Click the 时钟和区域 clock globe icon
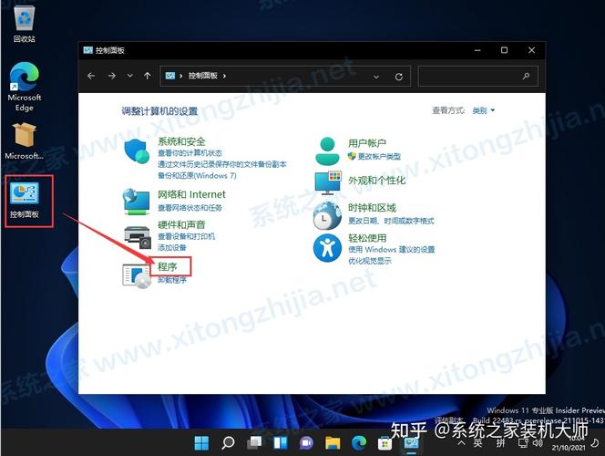Viewport: 605px width, 456px height. point(327,215)
